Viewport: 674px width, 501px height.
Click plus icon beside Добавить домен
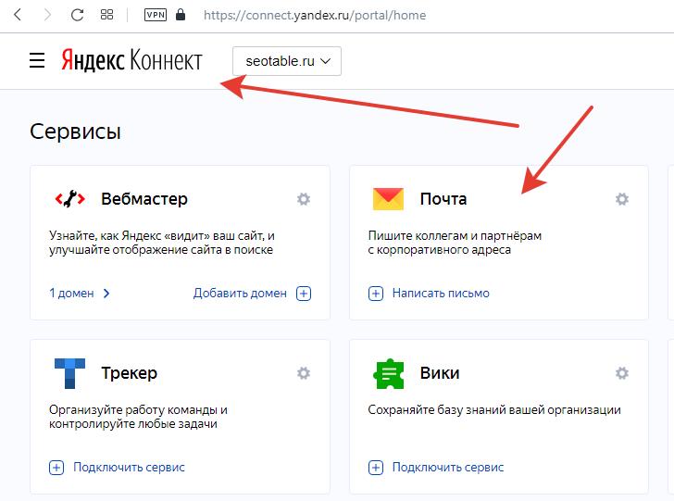[x=304, y=294]
